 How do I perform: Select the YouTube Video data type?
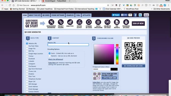27,46
